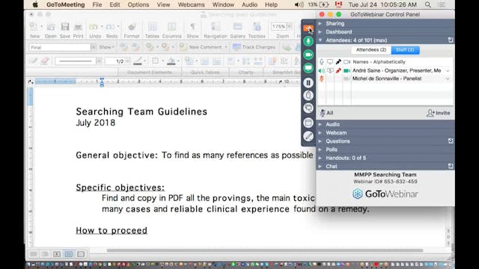Collapse the Attendees pane

(x=320, y=40)
